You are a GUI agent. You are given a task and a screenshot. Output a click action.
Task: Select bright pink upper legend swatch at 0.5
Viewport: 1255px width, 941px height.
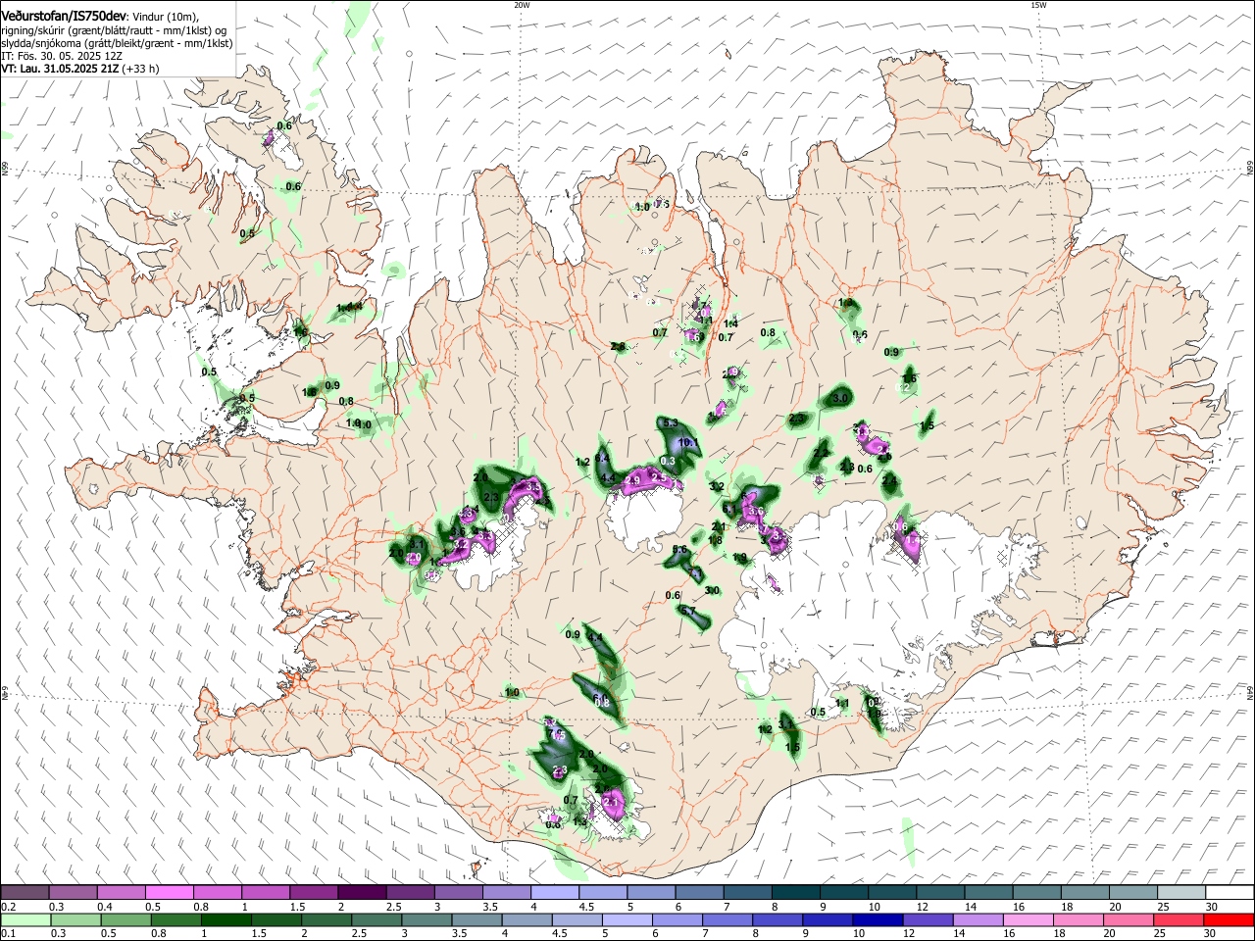coord(169,893)
